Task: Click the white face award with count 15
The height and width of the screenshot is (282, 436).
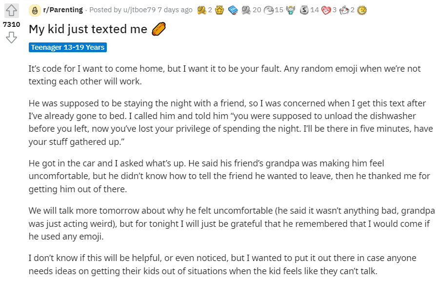Action: tap(268, 10)
